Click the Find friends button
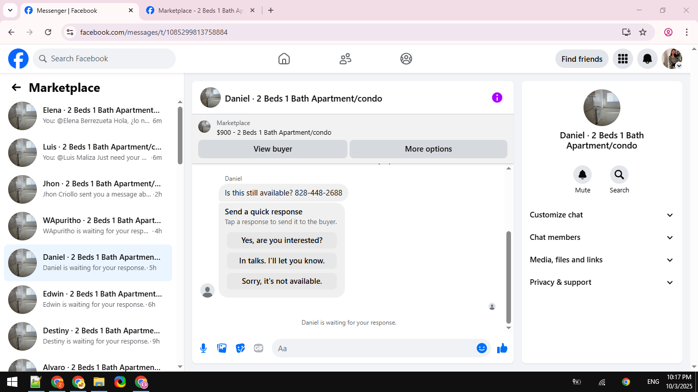This screenshot has width=698, height=392. 582,59
